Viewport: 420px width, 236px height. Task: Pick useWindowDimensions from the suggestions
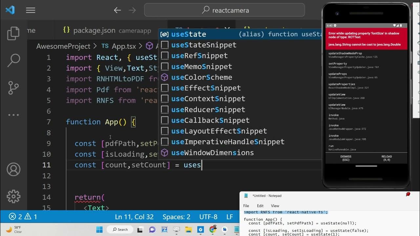coord(212,153)
